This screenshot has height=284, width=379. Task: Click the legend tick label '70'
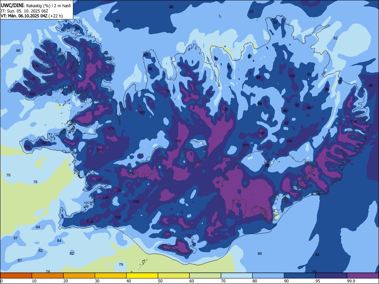tap(223, 281)
